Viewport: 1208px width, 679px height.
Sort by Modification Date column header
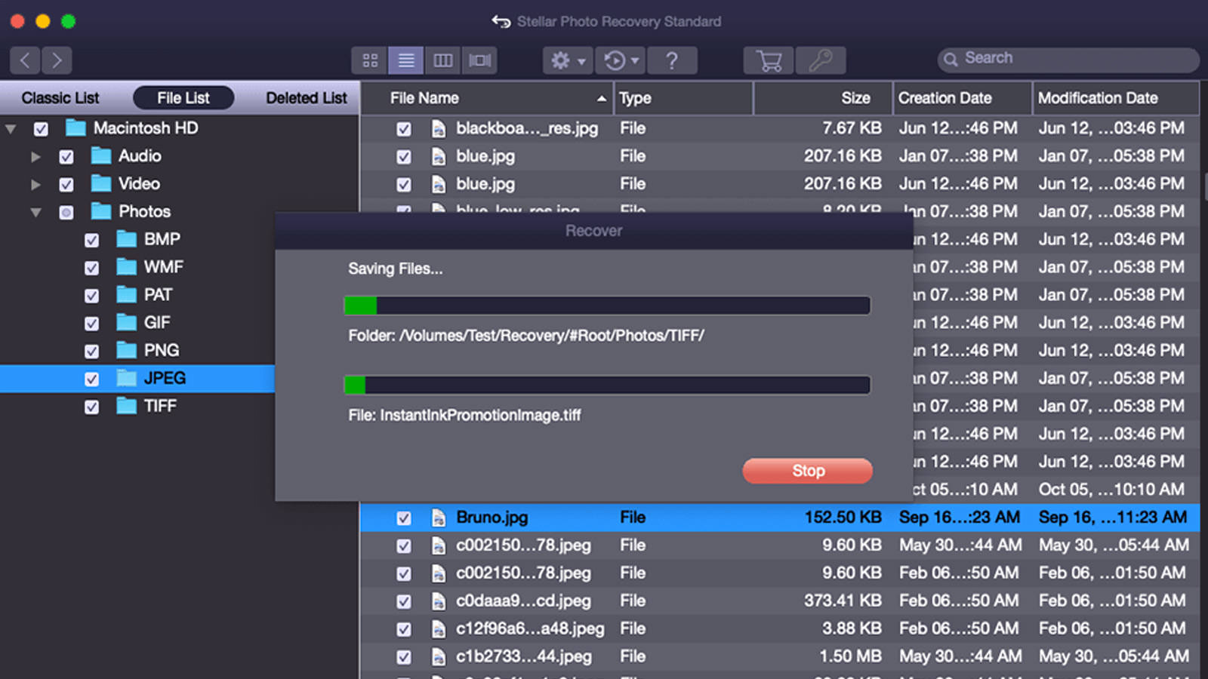[1116, 98]
